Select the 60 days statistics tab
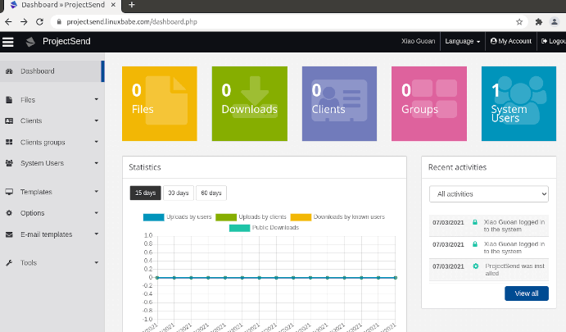Screen dimensions: 566x332 click(x=211, y=193)
